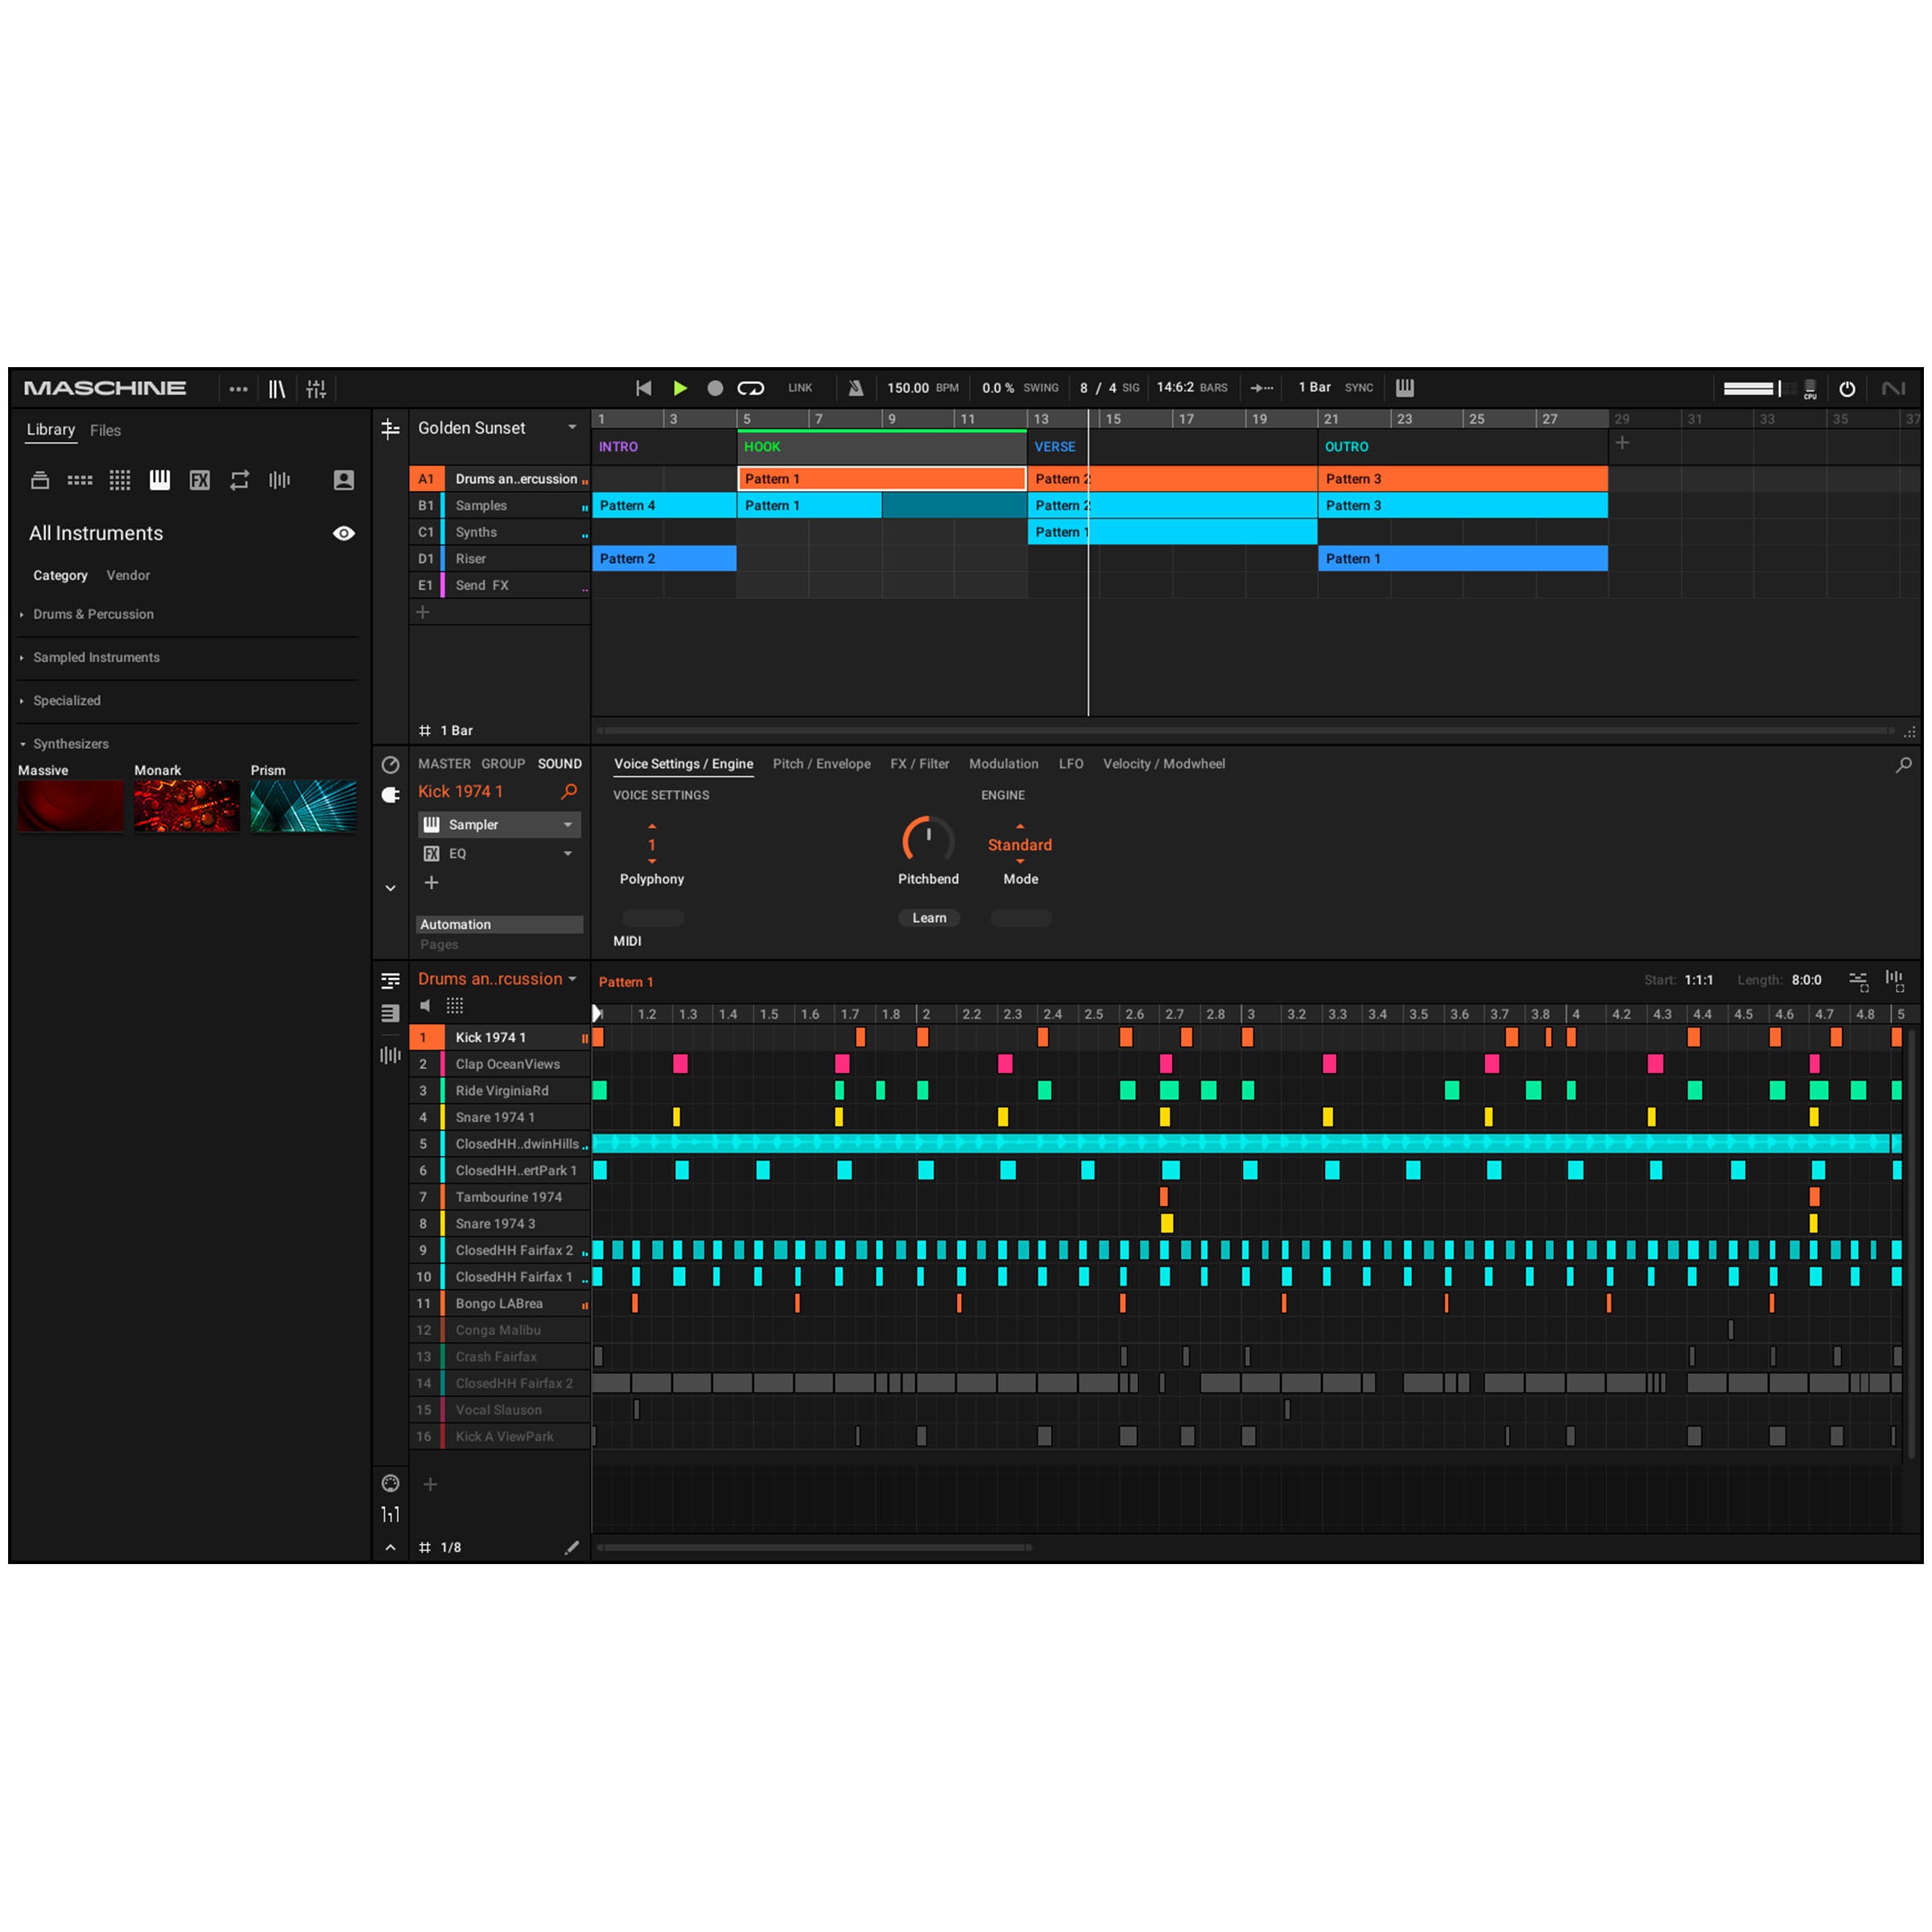Open the Sampler plug-in dropdown arrow

[568, 825]
